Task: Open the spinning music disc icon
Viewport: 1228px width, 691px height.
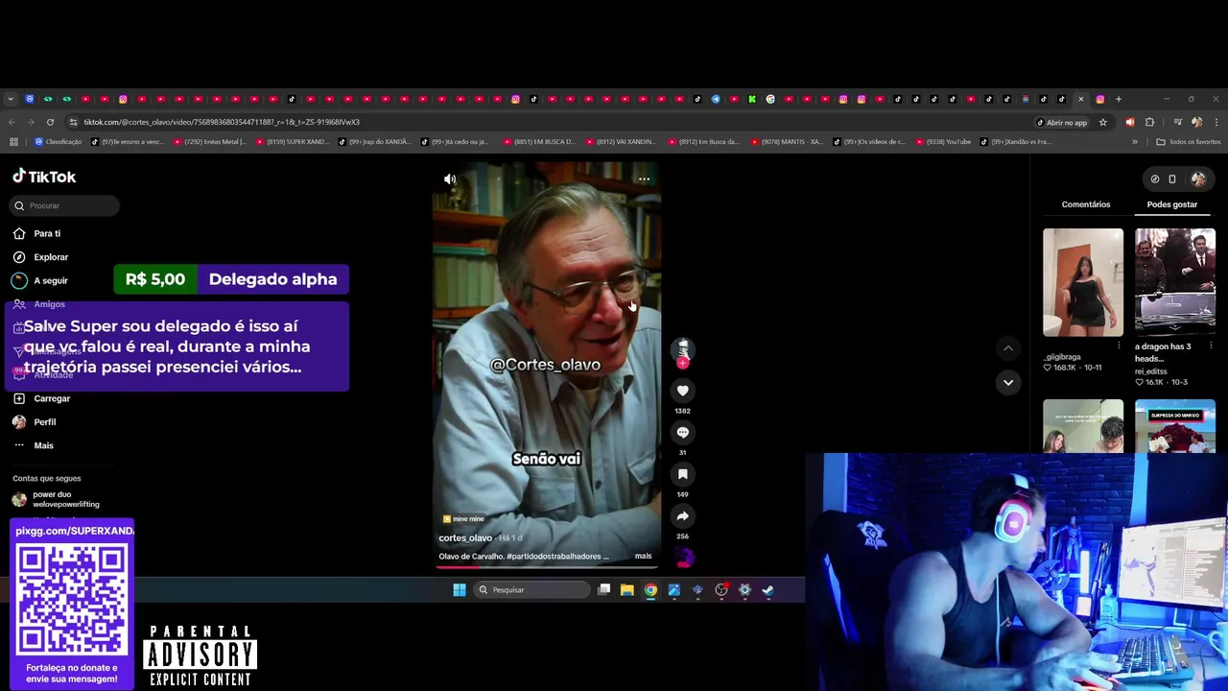Action: pyautogui.click(x=683, y=557)
